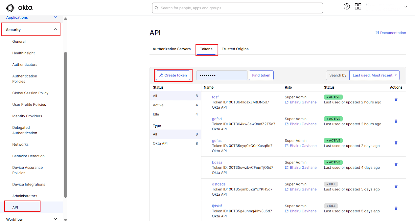Click the sidebar vertical scrollbar
The width and height of the screenshot is (415, 221).
[x=66, y=125]
